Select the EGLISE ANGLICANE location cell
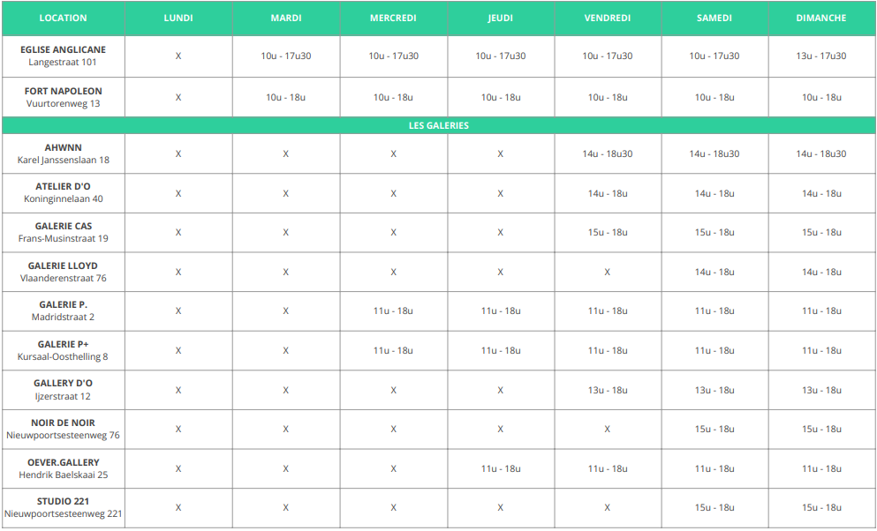 pyautogui.click(x=64, y=56)
